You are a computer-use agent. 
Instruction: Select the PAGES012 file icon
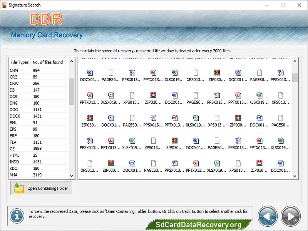coord(110,73)
